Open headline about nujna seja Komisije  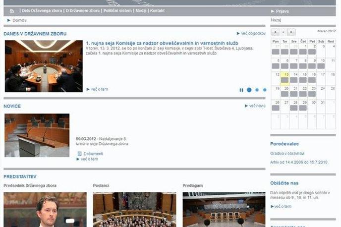click(162, 43)
